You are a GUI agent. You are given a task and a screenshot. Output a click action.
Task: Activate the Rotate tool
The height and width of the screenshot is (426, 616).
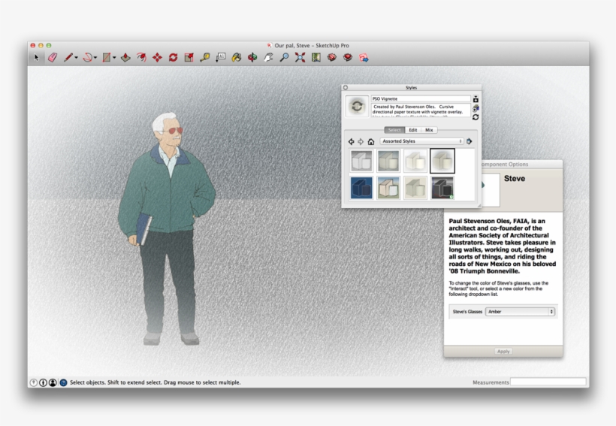(174, 58)
